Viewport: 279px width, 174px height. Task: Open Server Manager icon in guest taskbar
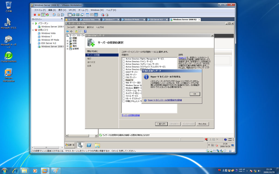[x=80, y=145]
